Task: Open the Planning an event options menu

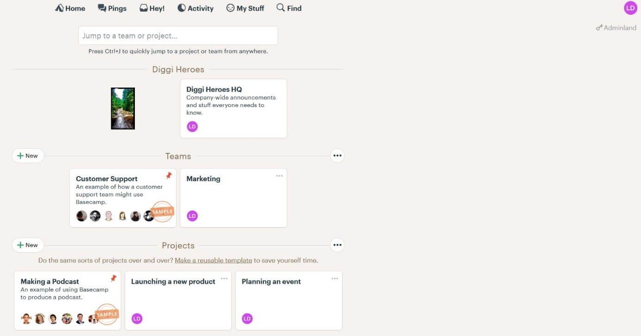Action: pyautogui.click(x=335, y=279)
